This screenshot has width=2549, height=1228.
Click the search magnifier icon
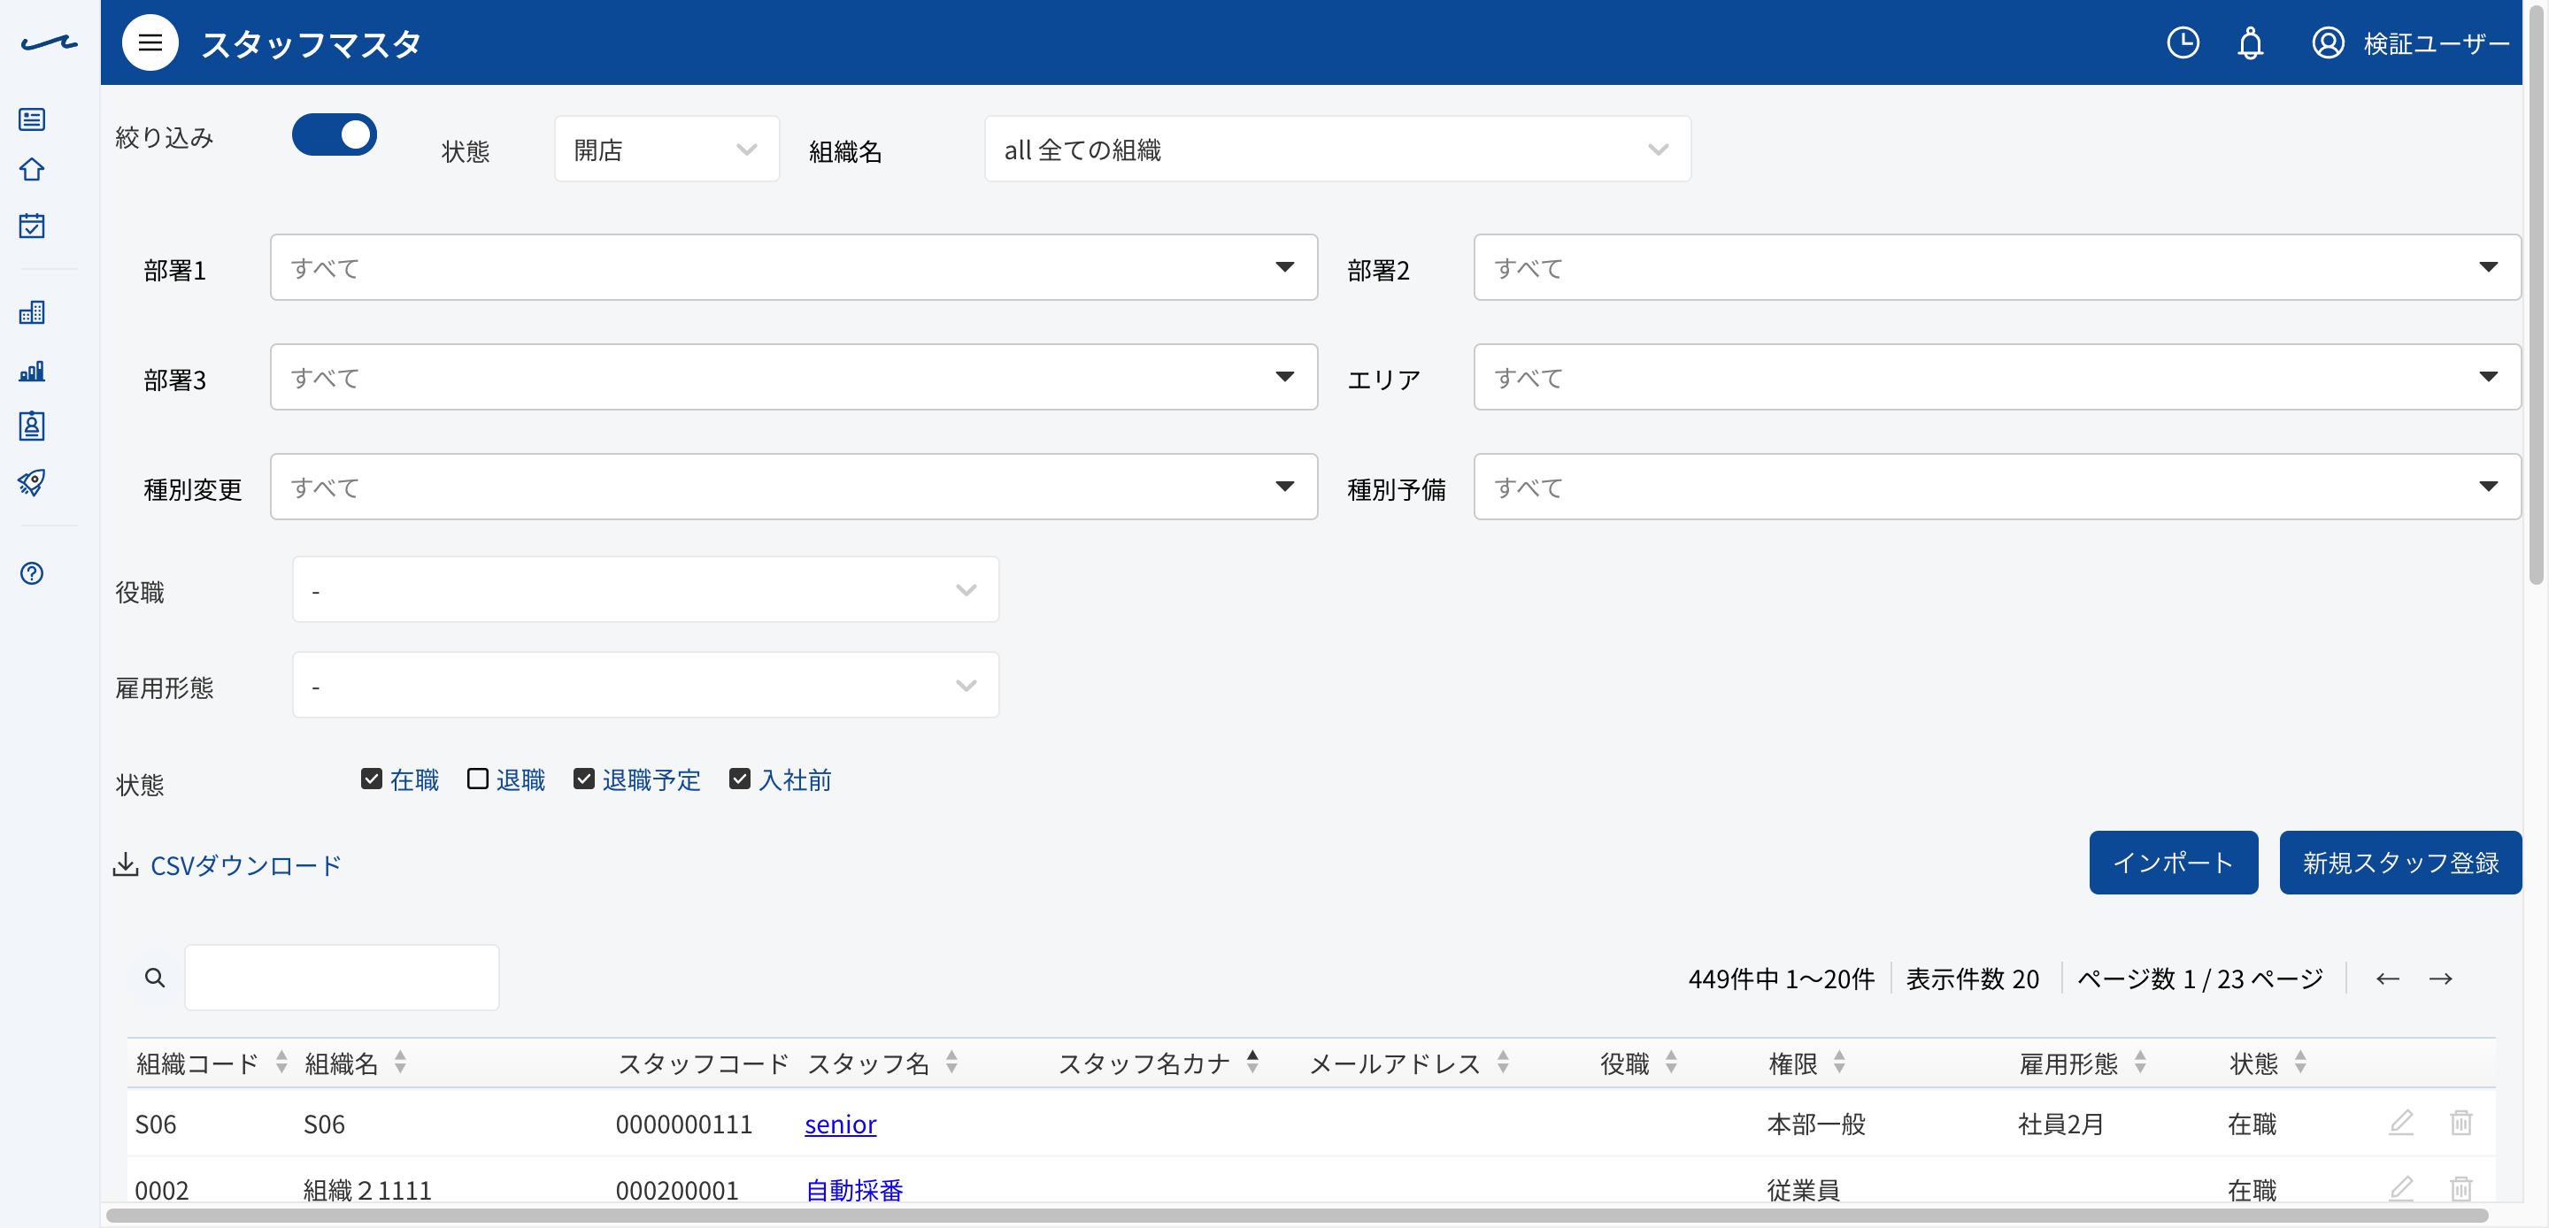[154, 977]
